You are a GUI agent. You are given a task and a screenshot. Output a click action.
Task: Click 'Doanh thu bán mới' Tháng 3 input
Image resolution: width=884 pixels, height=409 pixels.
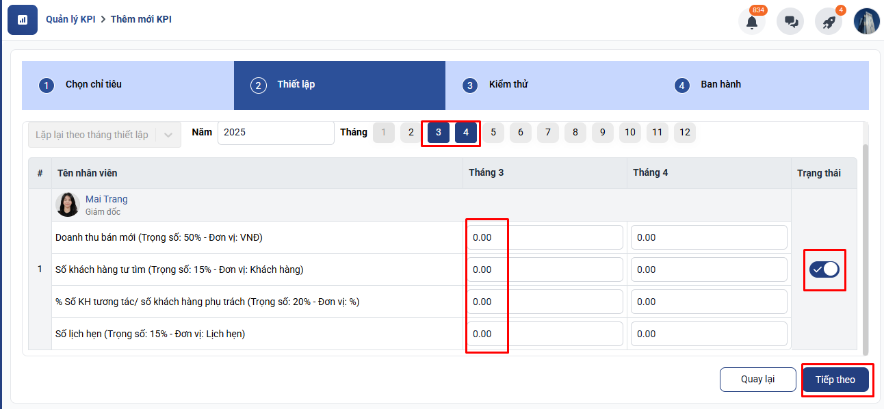545,237
